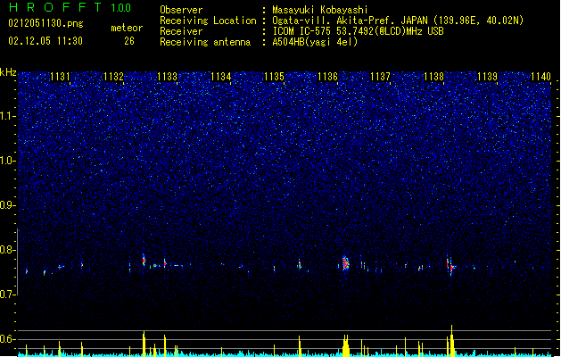Click the 0.9 kHz frequency label
This screenshot has height=357, width=561.
8,205
